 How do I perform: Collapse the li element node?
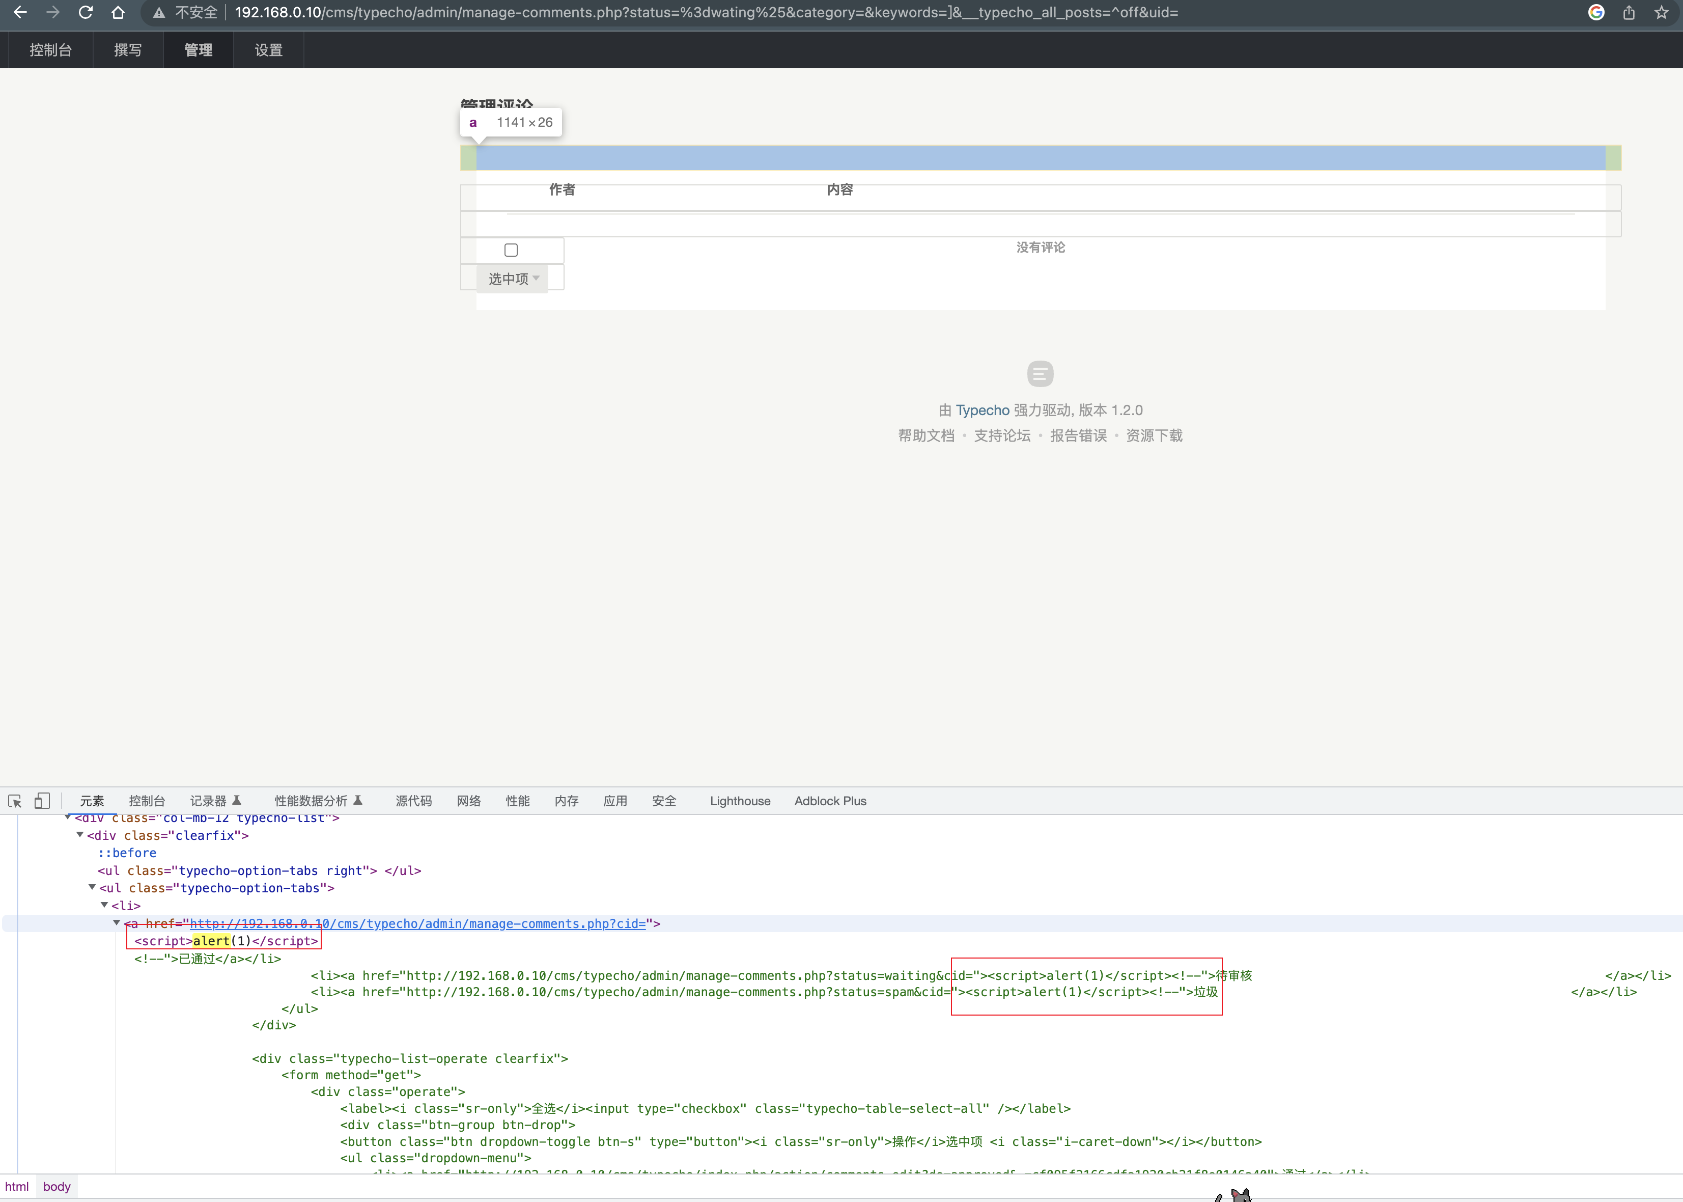coord(104,905)
